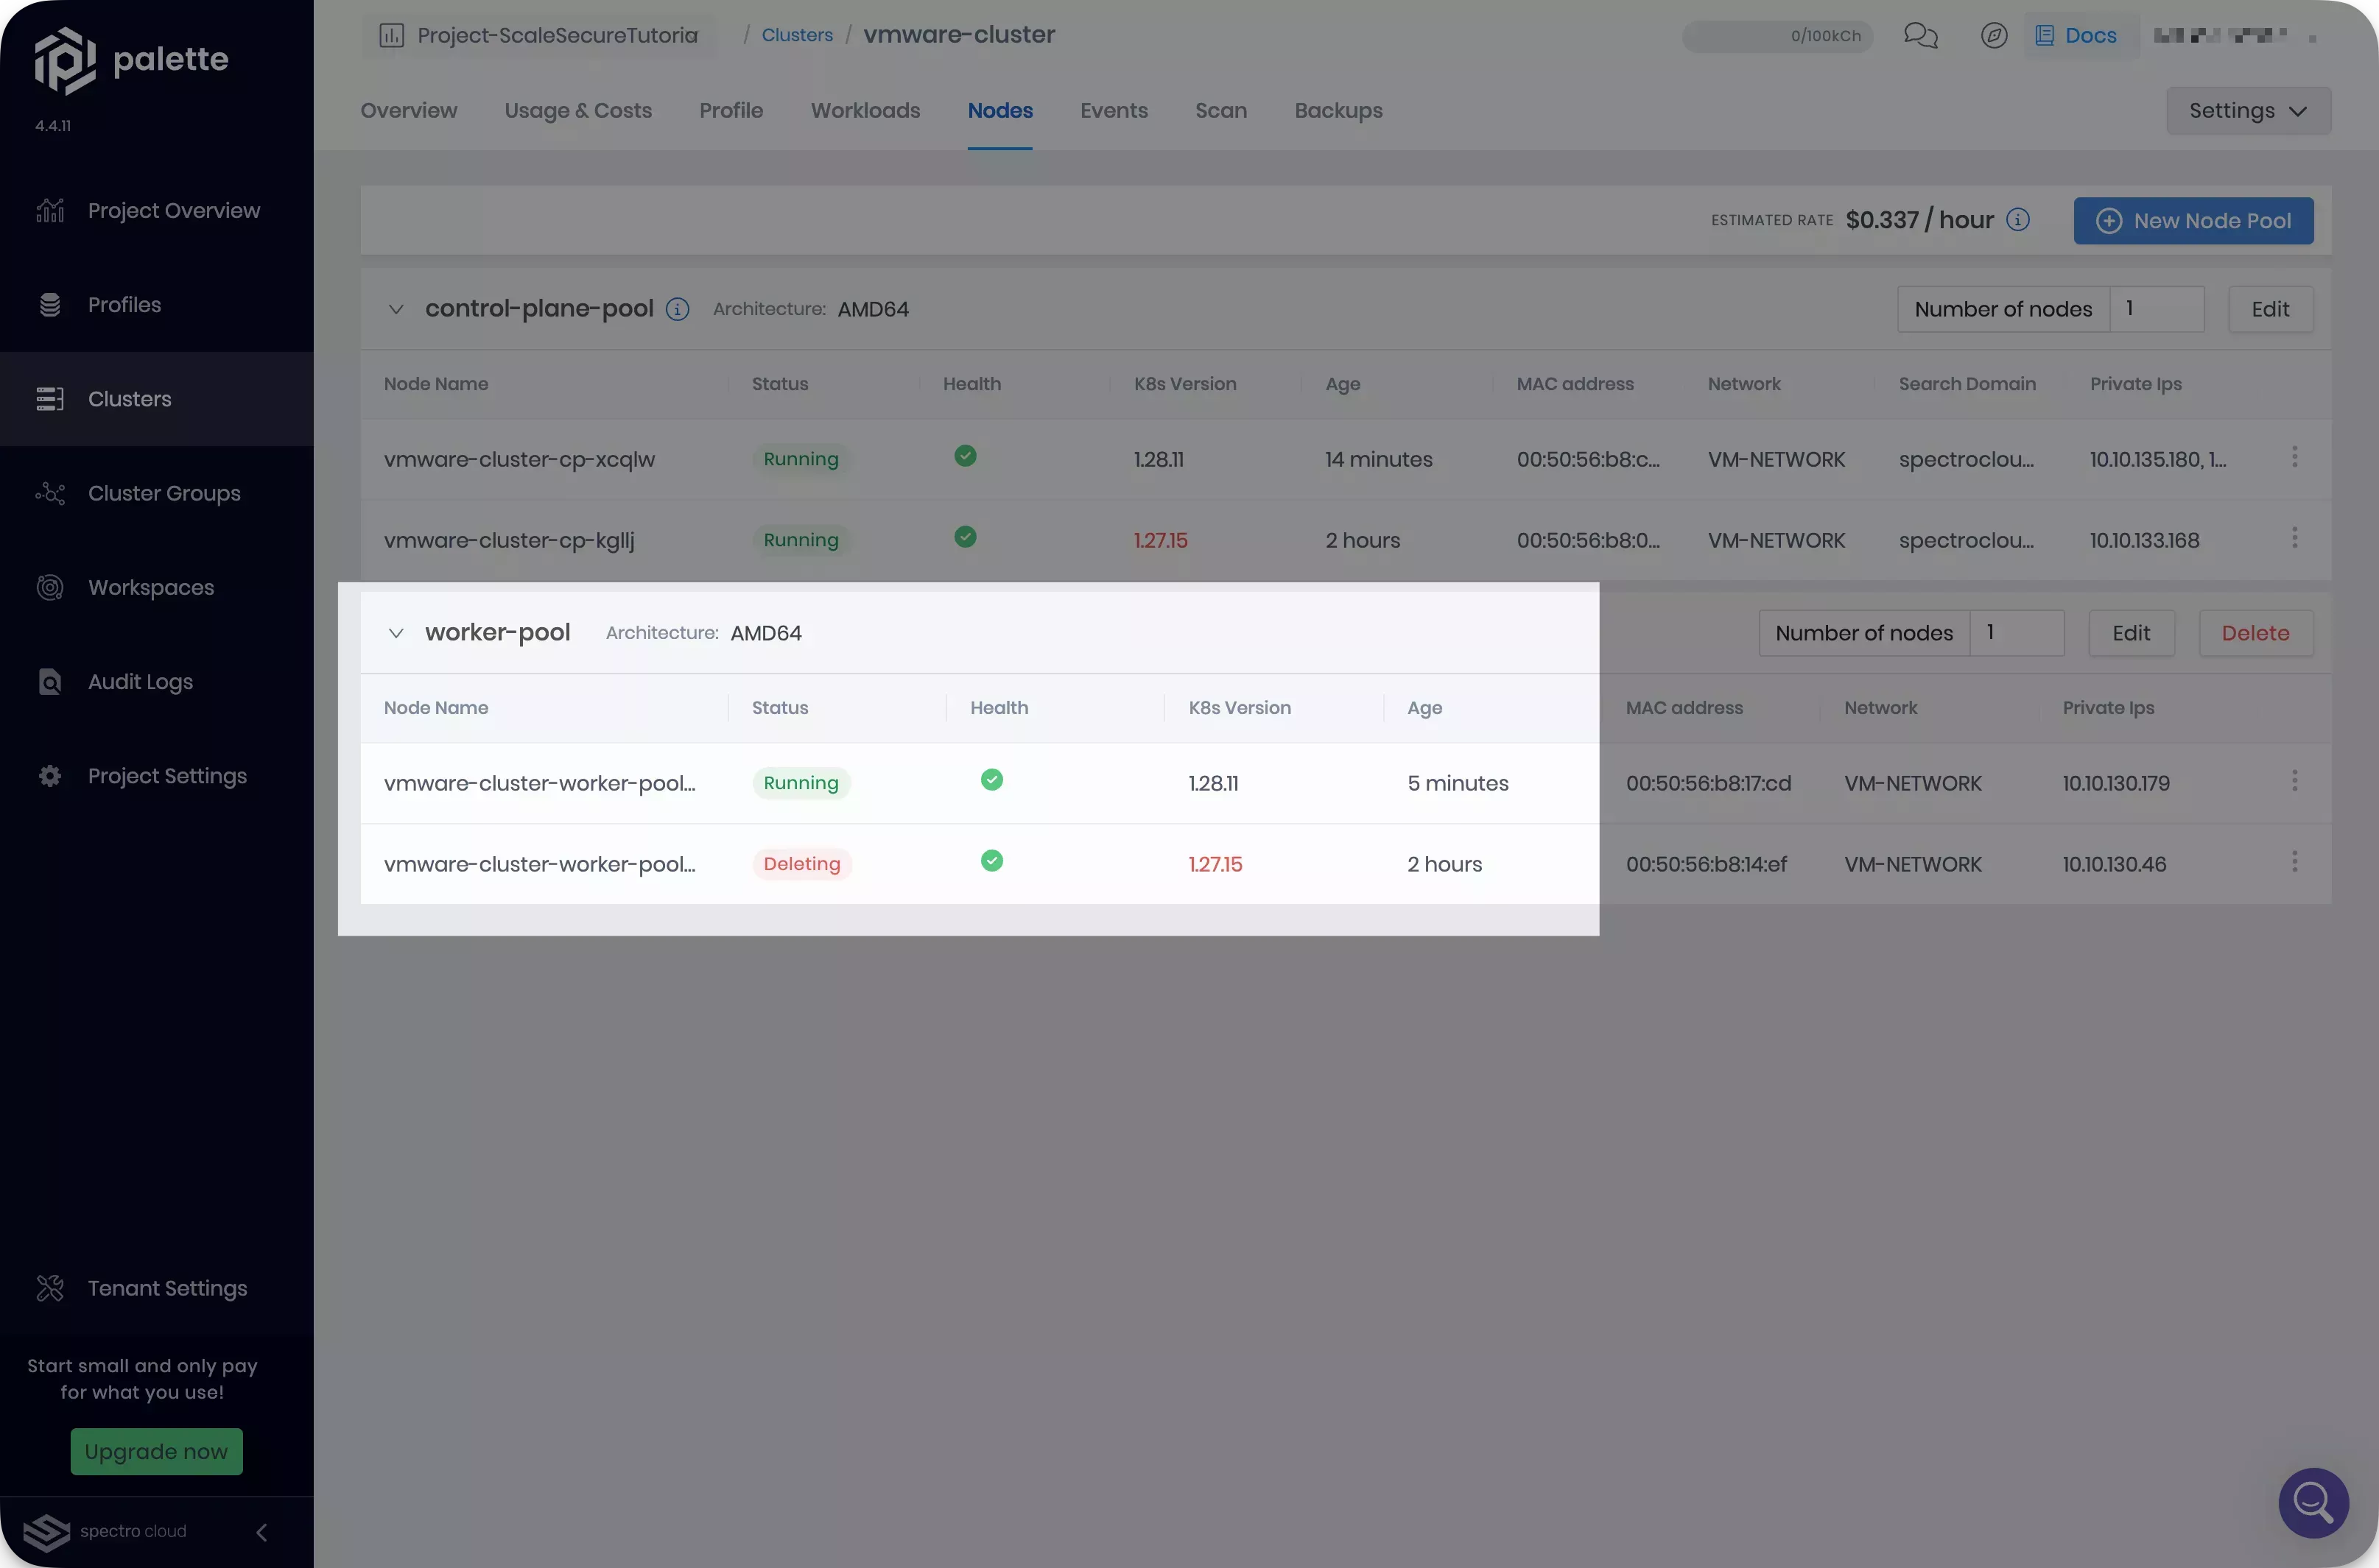The height and width of the screenshot is (1568, 2379).
Task: Click K8s version 1.27.15 in worker-pool
Action: [x=1215, y=864]
